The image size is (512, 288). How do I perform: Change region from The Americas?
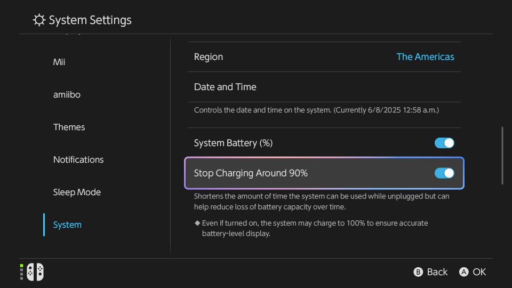425,57
